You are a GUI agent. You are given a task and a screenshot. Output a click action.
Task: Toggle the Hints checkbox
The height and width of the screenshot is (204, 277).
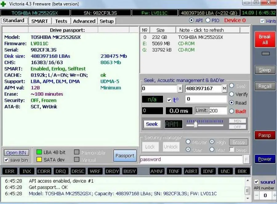(262, 21)
